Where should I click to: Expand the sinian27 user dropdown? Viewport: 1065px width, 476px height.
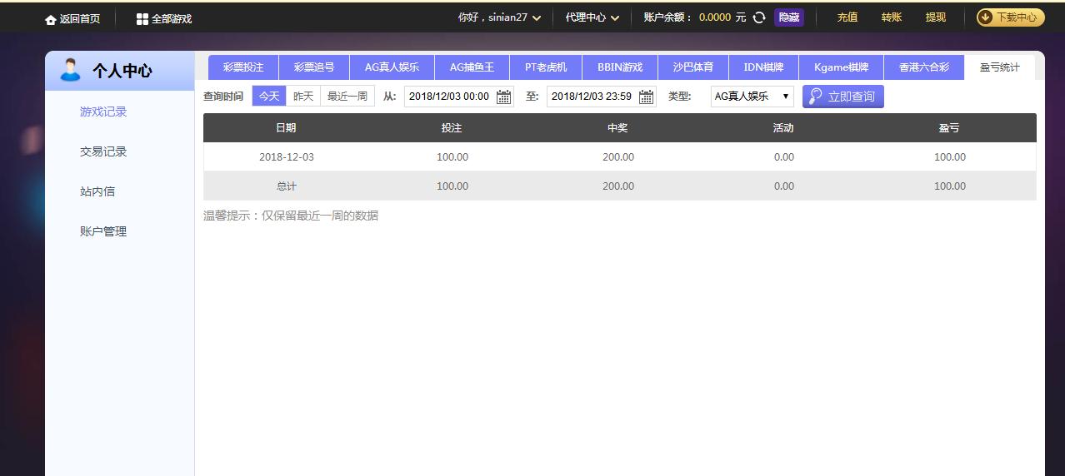(499, 17)
